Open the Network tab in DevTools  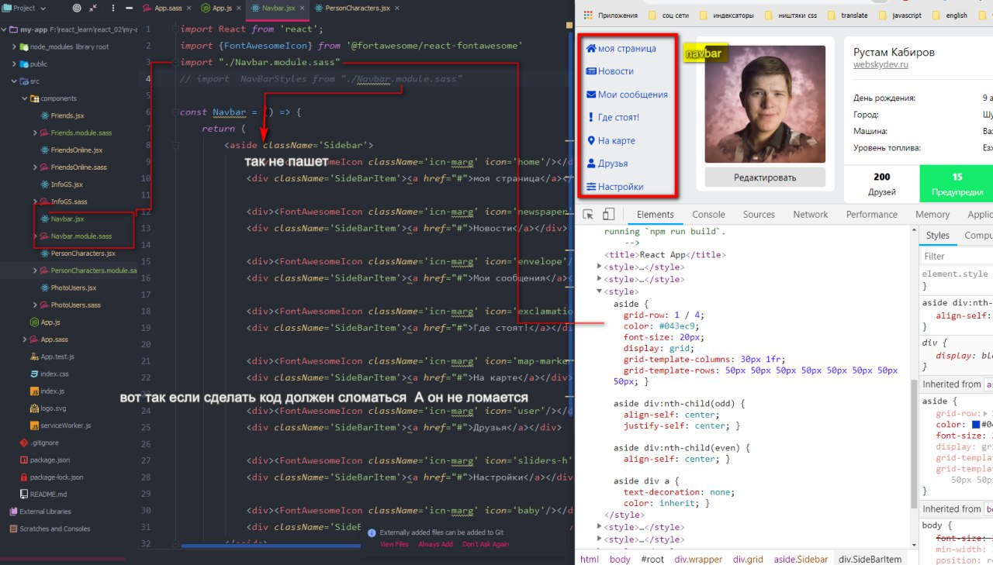coord(811,215)
